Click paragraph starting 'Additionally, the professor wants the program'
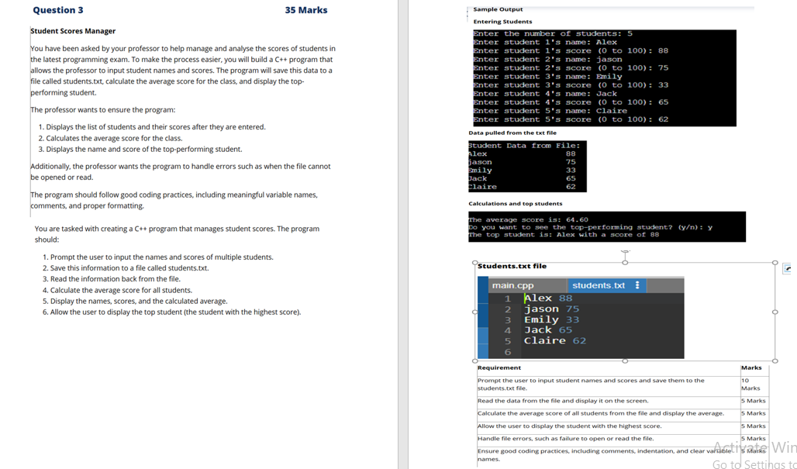 (181, 172)
